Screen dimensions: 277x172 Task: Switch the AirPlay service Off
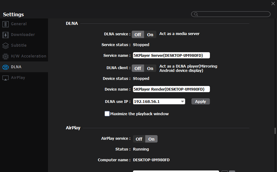139,139
